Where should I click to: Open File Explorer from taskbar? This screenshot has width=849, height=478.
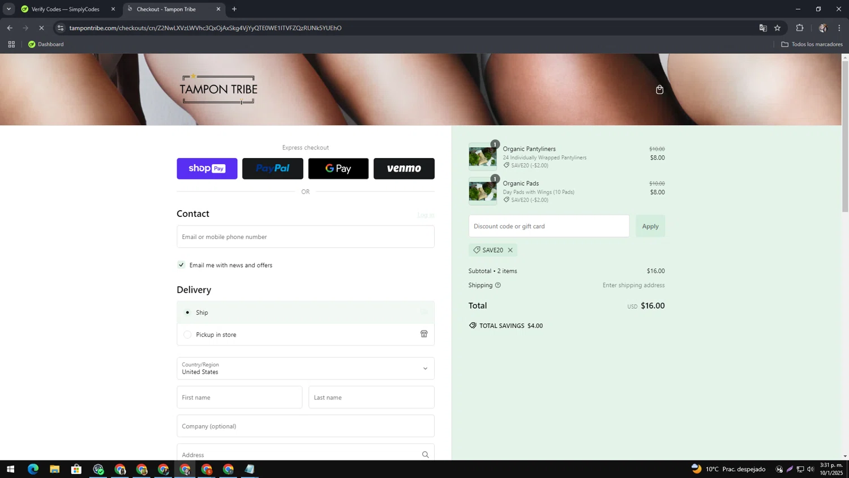(x=54, y=469)
